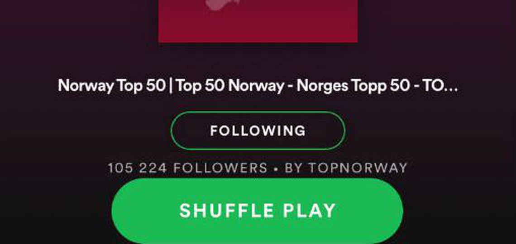Image resolution: width=516 pixels, height=244 pixels.
Task: Tap the white icon on cover art
Action: tap(222, 4)
